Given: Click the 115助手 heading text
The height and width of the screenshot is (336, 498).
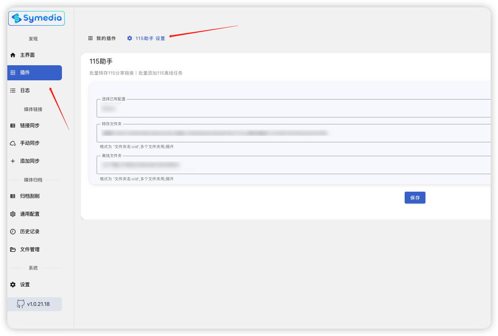Looking at the screenshot, I should (101, 62).
